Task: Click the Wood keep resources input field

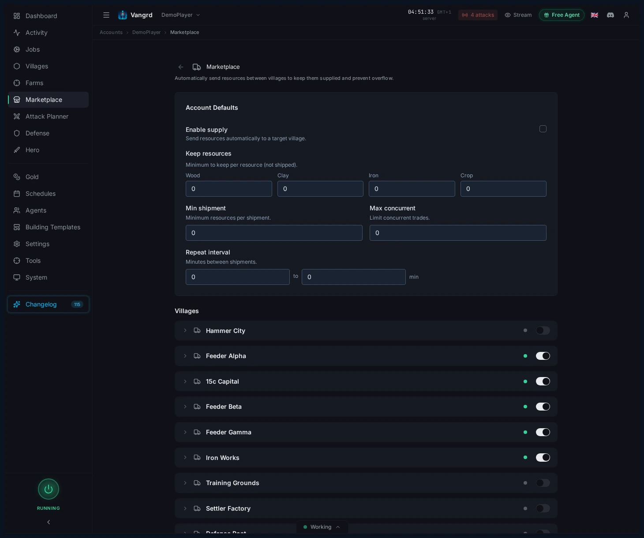Action: coord(229,189)
